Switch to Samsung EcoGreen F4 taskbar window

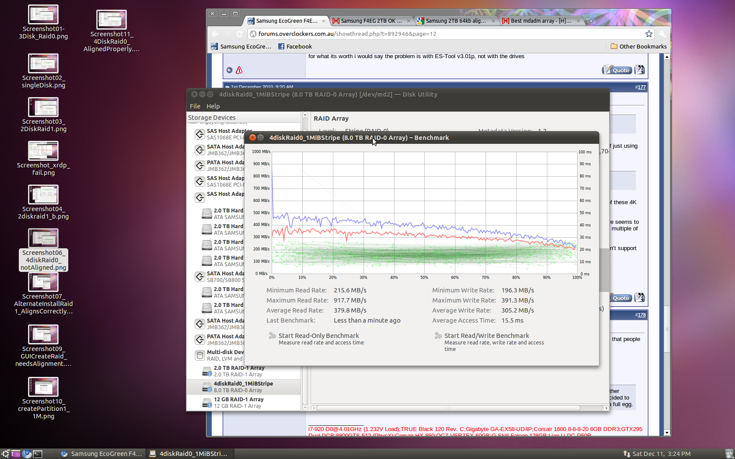tap(102, 454)
